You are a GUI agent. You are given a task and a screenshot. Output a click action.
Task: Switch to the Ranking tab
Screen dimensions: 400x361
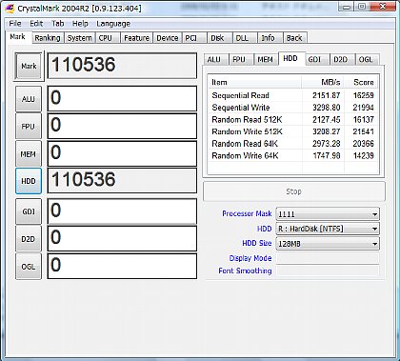tap(48, 38)
